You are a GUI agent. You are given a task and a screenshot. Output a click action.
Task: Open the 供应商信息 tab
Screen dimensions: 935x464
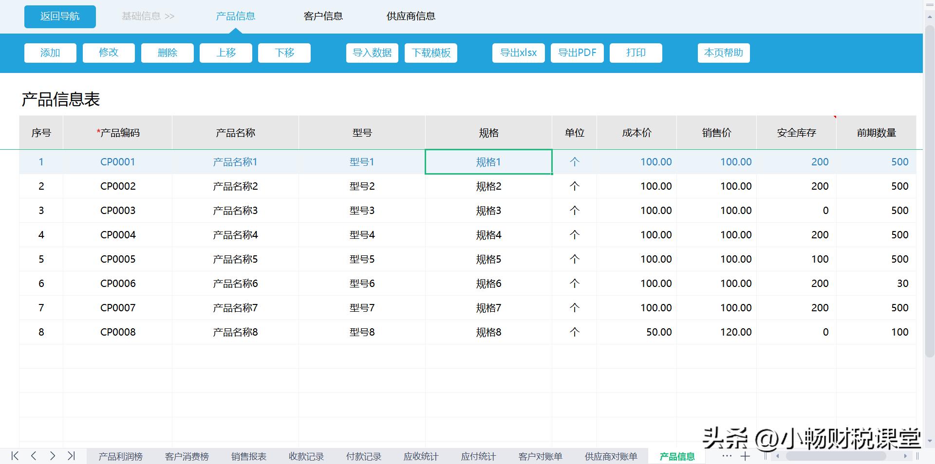click(x=411, y=16)
